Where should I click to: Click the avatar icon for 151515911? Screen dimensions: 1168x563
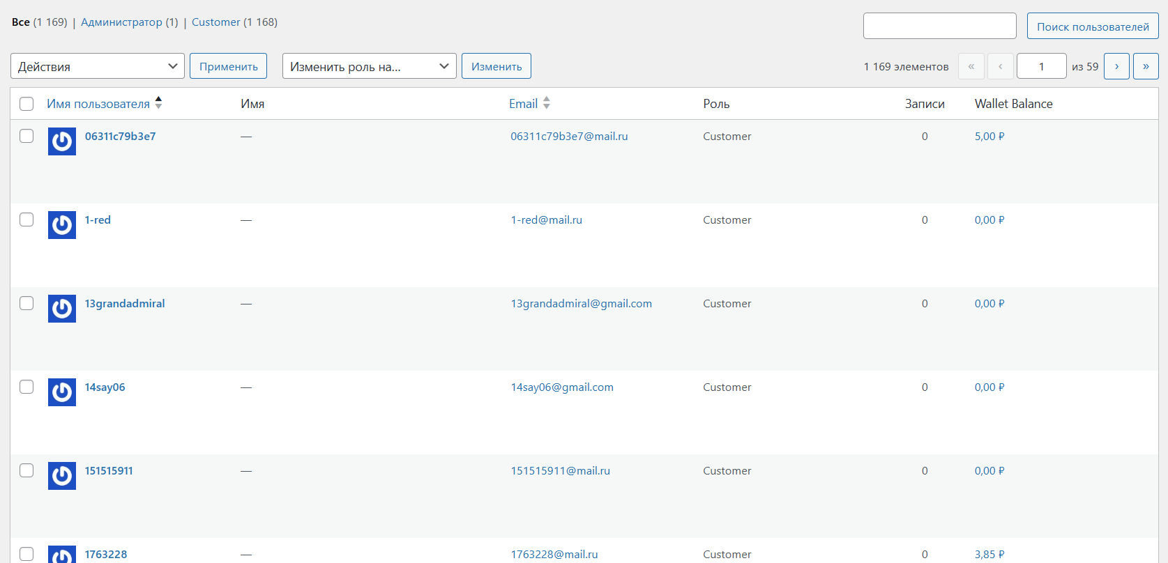(62, 476)
